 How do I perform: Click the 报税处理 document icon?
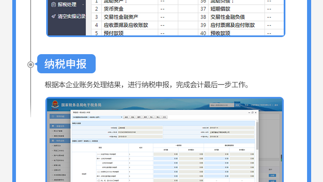(54, 5)
